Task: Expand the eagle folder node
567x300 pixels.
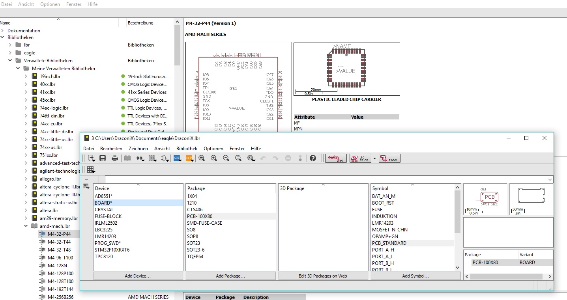Action: [10, 53]
